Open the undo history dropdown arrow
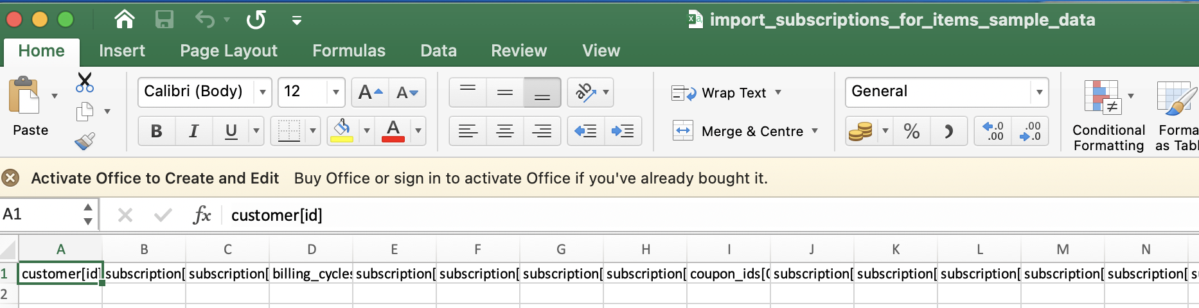This screenshot has width=1199, height=308. tap(227, 20)
